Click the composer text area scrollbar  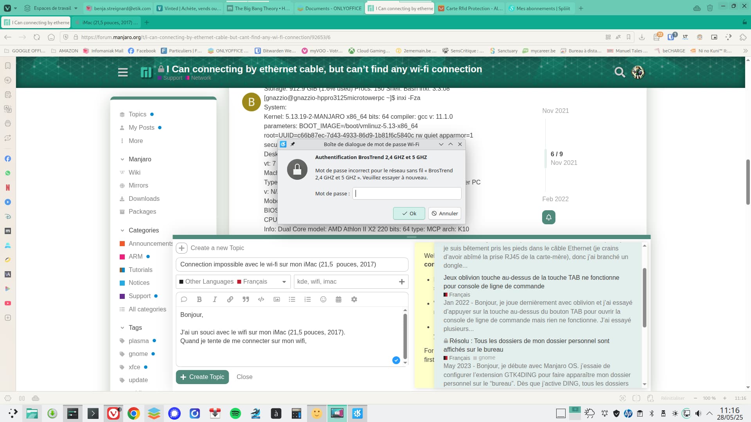(405, 336)
